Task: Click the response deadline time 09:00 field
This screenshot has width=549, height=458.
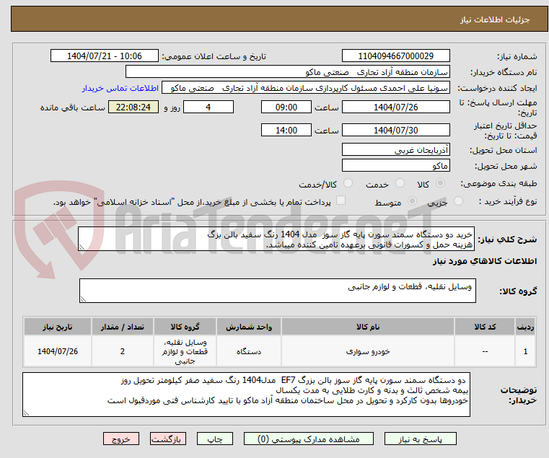Action: pyautogui.click(x=286, y=107)
